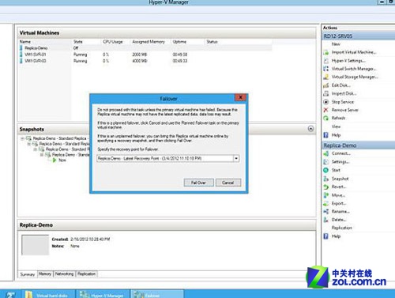Open Virtual Switch Manager icon
Image resolution: width=395 pixels, height=298 pixels.
[326, 69]
